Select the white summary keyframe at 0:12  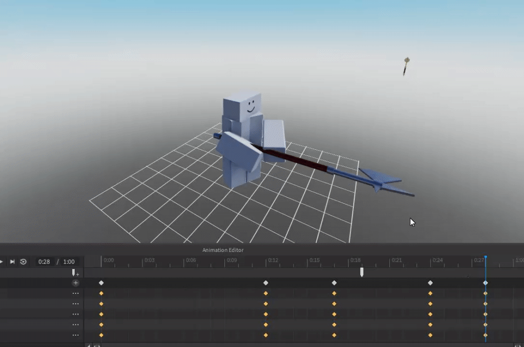pos(266,283)
